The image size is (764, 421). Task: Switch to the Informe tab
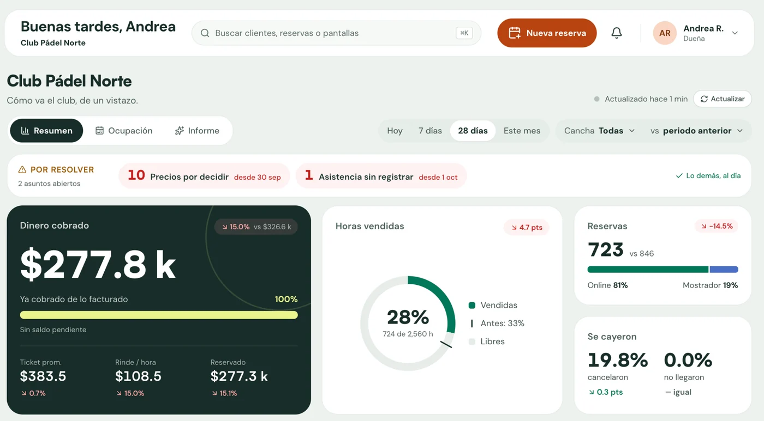197,131
